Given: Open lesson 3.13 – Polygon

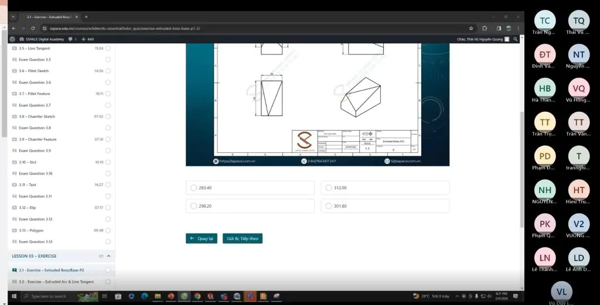Looking at the screenshot, I should (x=32, y=231).
